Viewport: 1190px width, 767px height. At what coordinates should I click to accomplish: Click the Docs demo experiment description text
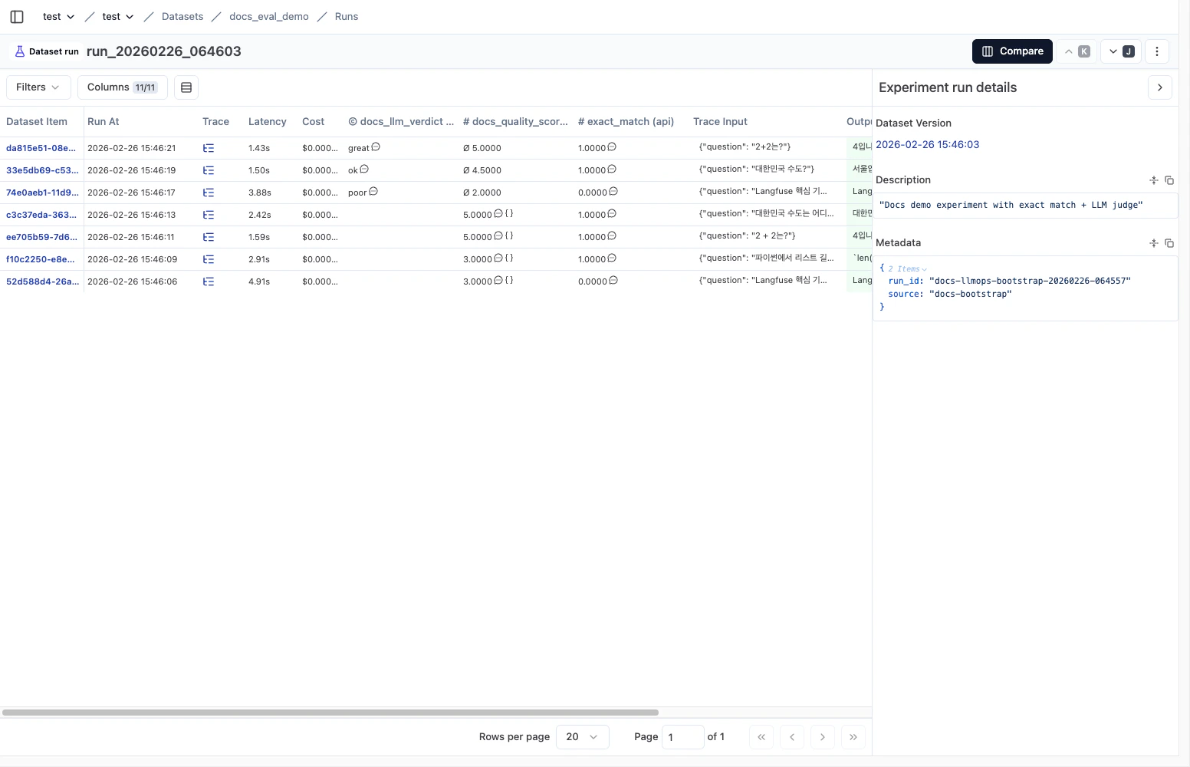[x=1011, y=205]
